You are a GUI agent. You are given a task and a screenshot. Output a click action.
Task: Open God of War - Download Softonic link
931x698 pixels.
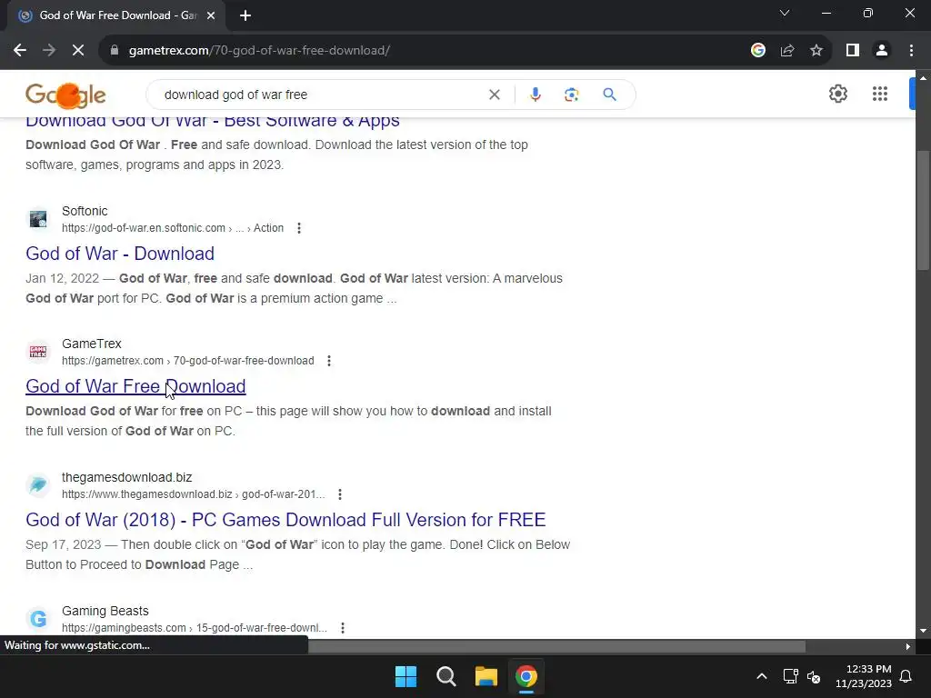pos(120,254)
